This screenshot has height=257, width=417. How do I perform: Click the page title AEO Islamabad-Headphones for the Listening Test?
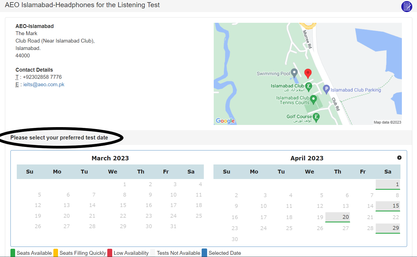pyautogui.click(x=82, y=5)
